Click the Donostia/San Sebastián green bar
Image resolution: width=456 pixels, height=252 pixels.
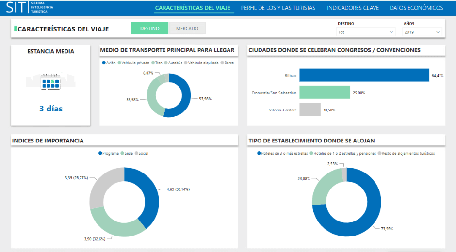[x=325, y=93]
